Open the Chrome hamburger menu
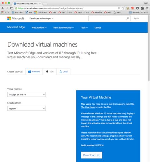Screen dimensions: 150x162 click(x=147, y=8)
